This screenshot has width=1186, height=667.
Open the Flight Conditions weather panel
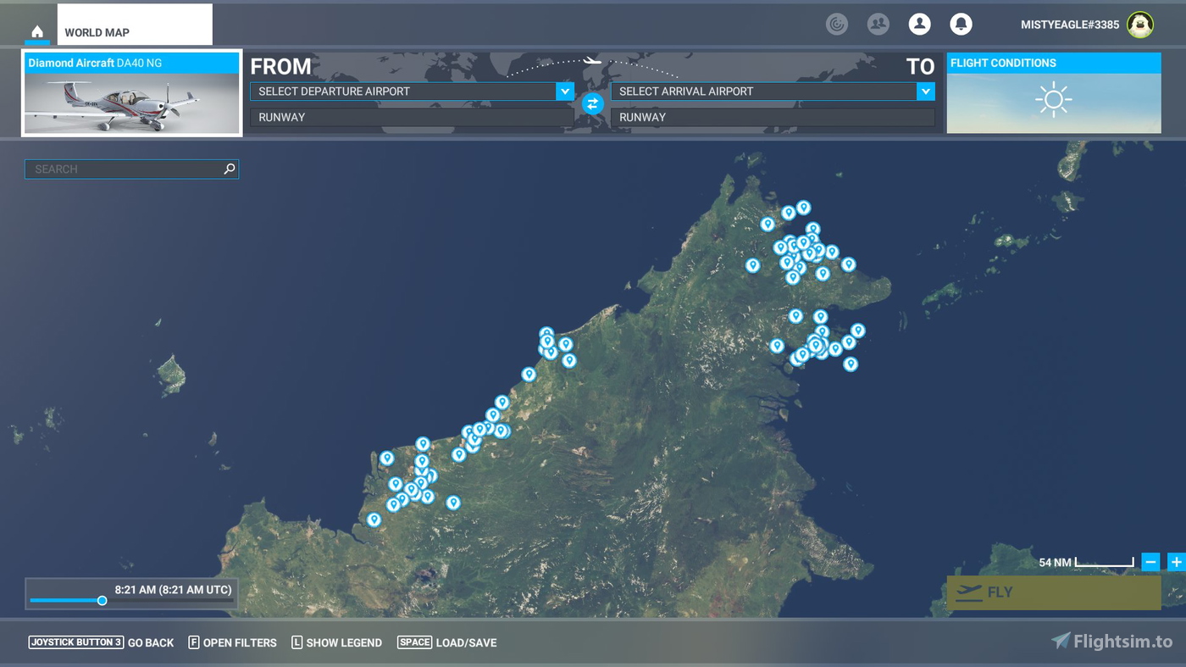1053,99
